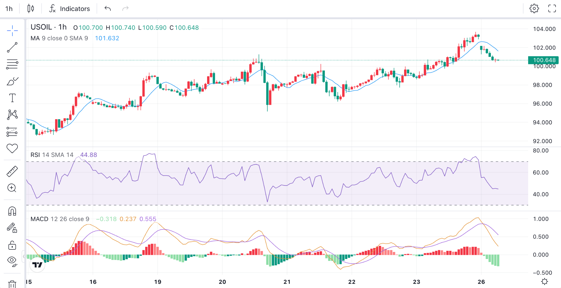The image size is (561, 288).
Task: Click the MACD 12 26 close 9 legend
Action: pos(60,219)
